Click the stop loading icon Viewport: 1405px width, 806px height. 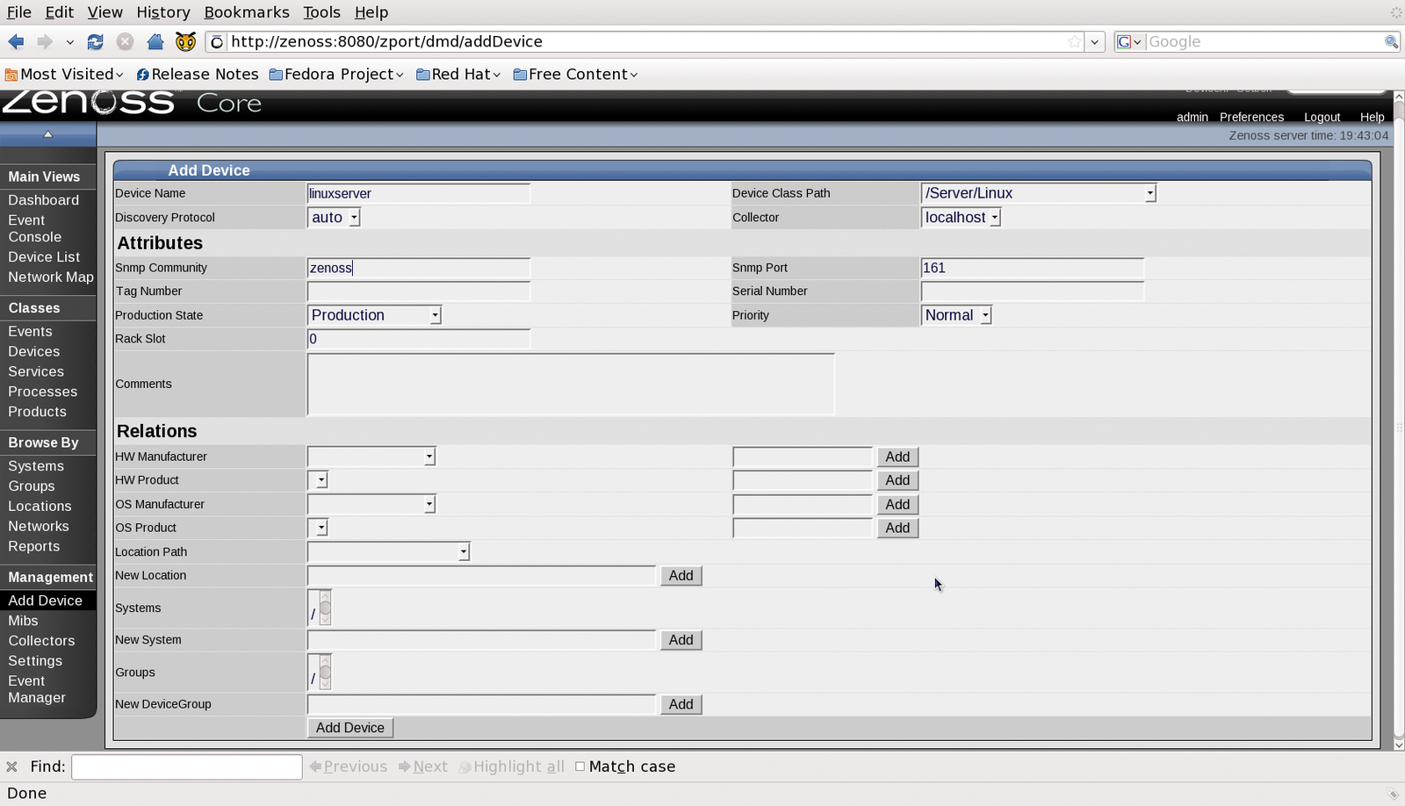[x=125, y=41]
